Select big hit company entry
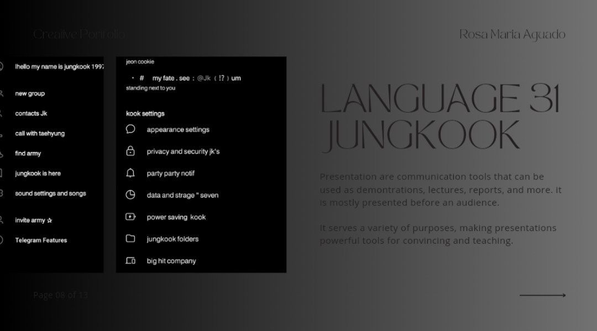This screenshot has height=331, width=597. click(171, 261)
